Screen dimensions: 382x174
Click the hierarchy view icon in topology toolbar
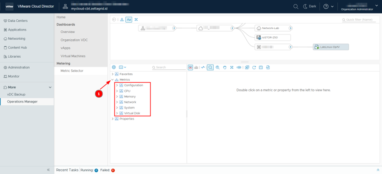pos(122,19)
